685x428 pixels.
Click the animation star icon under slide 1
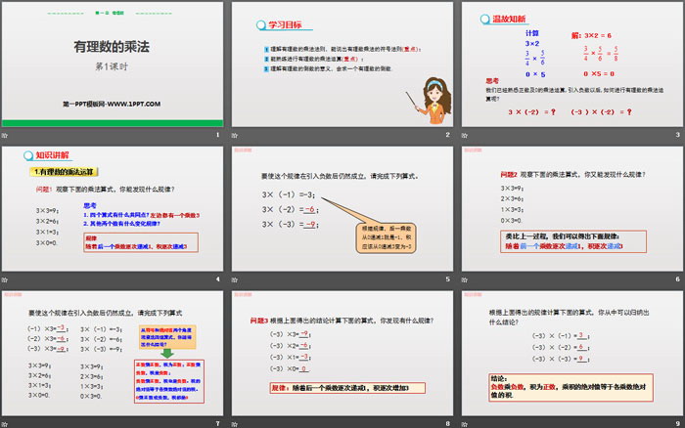6,134
